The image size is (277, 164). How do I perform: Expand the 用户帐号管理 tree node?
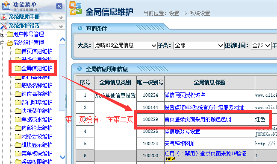[x=2, y=35]
